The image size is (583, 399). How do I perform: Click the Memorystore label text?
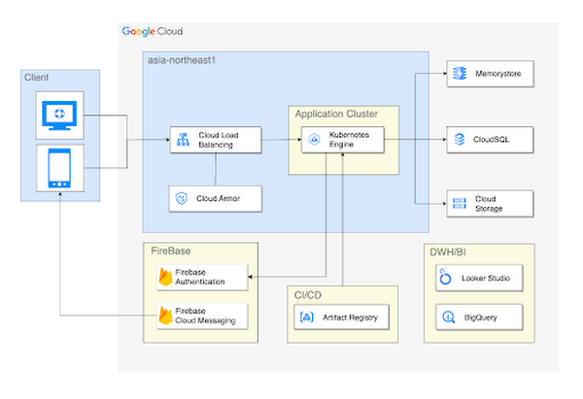pos(498,74)
